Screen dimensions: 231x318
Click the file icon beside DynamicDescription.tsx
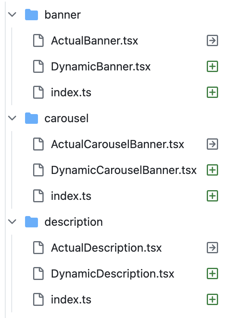point(38,273)
